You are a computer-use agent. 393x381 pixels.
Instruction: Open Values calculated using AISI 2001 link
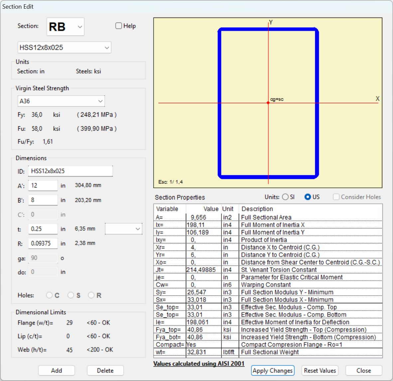click(x=199, y=364)
